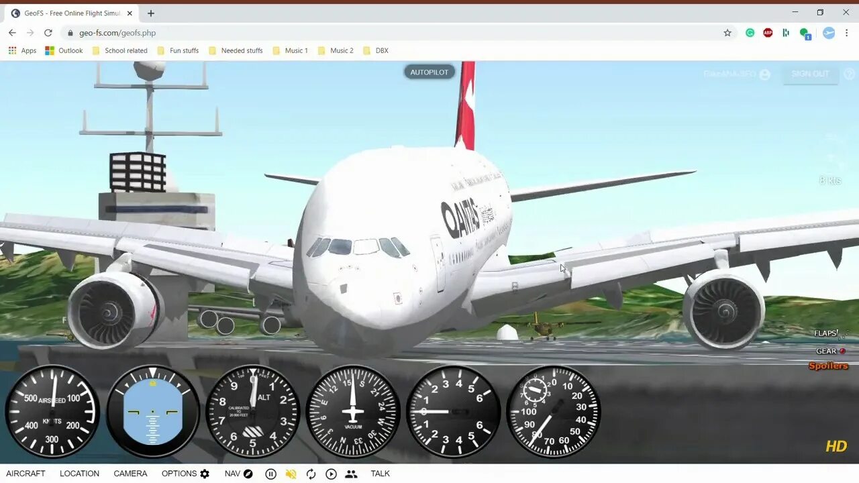Click the AUTOPILOT button

point(429,72)
